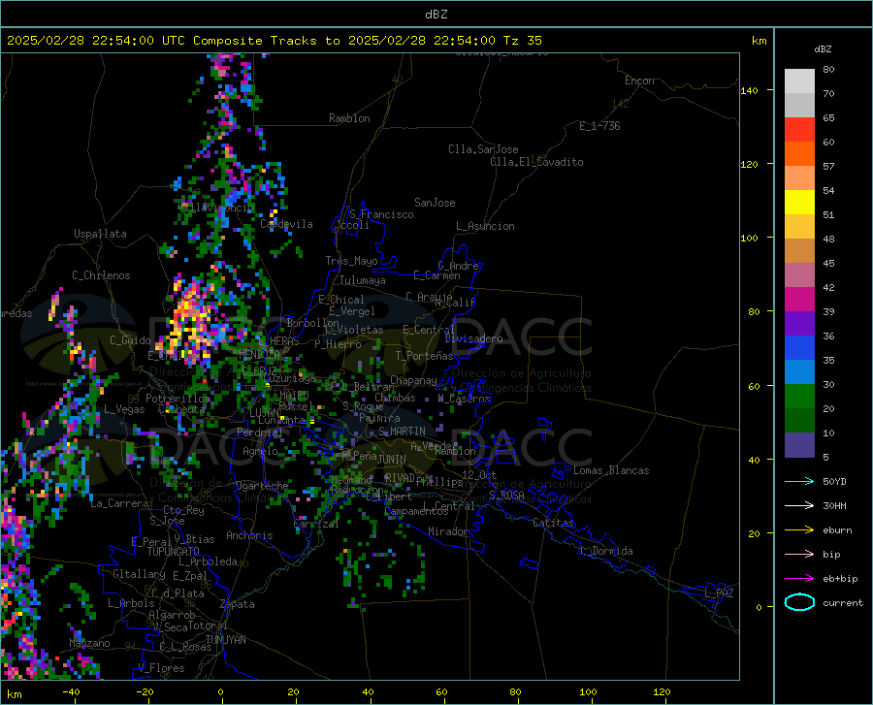Click the 'L_Dormida' map label
Image resolution: width=873 pixels, height=705 pixels.
[605, 551]
